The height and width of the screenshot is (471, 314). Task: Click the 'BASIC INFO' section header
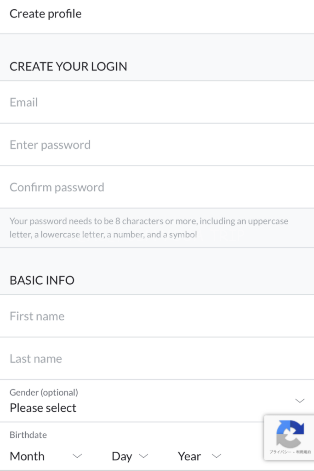tap(42, 280)
